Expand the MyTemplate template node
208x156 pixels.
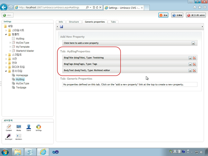point(10,47)
